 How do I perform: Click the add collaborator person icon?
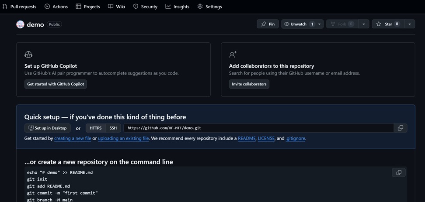pos(233,55)
